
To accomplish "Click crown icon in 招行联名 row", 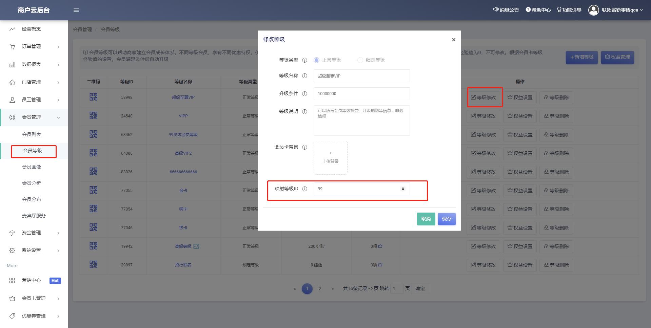I will click(x=380, y=265).
